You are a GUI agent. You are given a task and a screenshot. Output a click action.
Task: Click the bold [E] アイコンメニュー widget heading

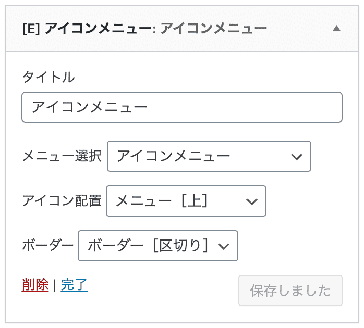tap(87, 29)
